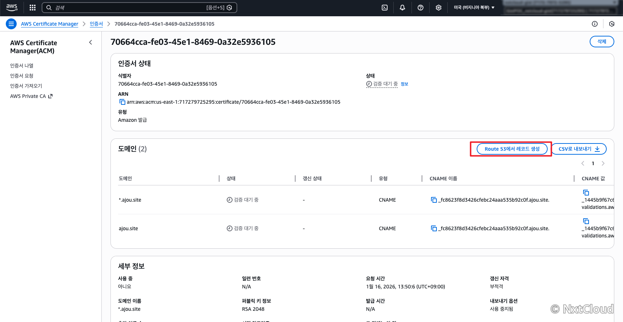
Task: Select page 1 in domain pagination
Action: [593, 163]
